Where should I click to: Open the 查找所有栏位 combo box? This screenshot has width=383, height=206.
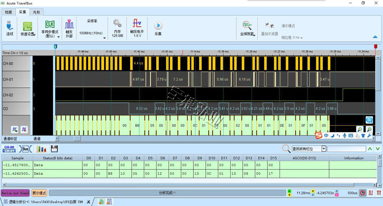tap(309, 149)
